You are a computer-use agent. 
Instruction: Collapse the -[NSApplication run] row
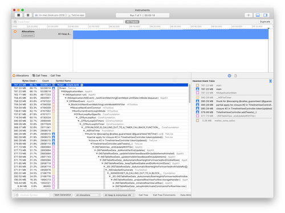(64, 95)
